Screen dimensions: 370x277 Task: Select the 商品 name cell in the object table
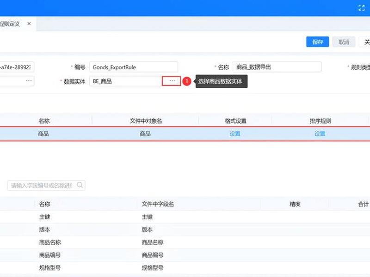point(43,134)
